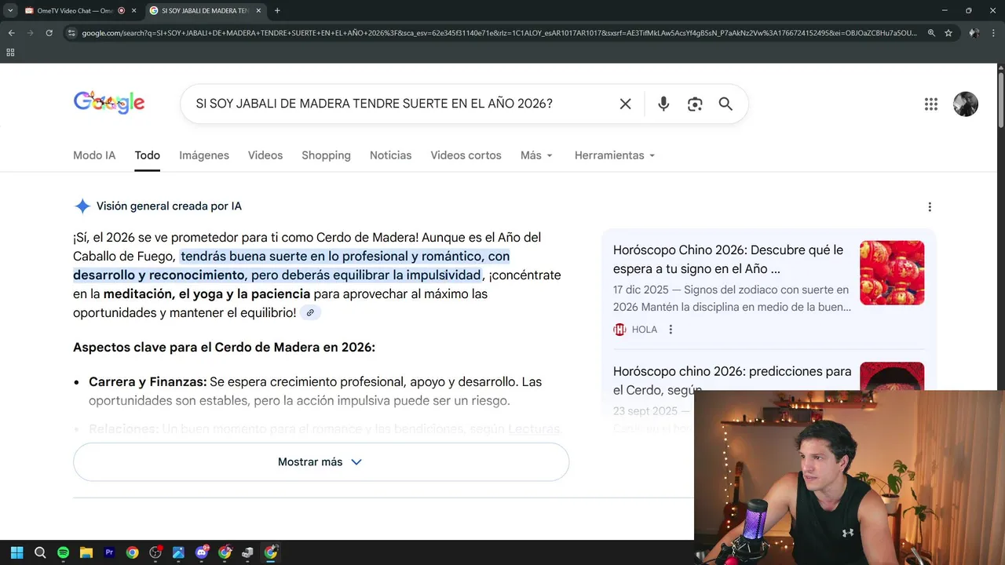Click heading Aspectos clave para el Cerdo de Madera
Viewport: 1005px width, 565px height.
pyautogui.click(x=224, y=347)
